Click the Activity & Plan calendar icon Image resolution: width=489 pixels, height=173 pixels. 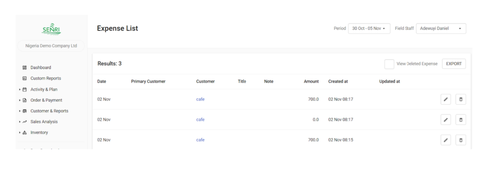point(25,89)
